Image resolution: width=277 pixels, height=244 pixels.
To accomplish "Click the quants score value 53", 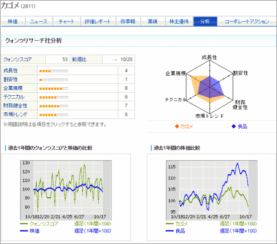I will (65, 59).
